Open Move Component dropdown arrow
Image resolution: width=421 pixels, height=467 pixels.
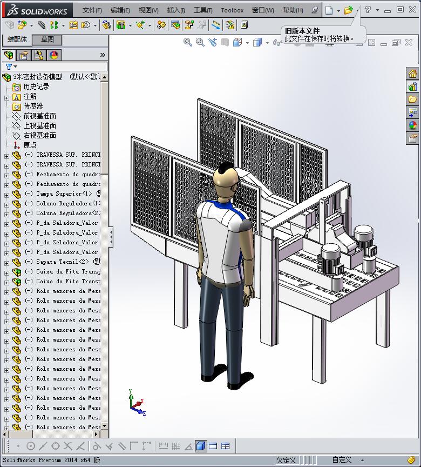coord(95,25)
